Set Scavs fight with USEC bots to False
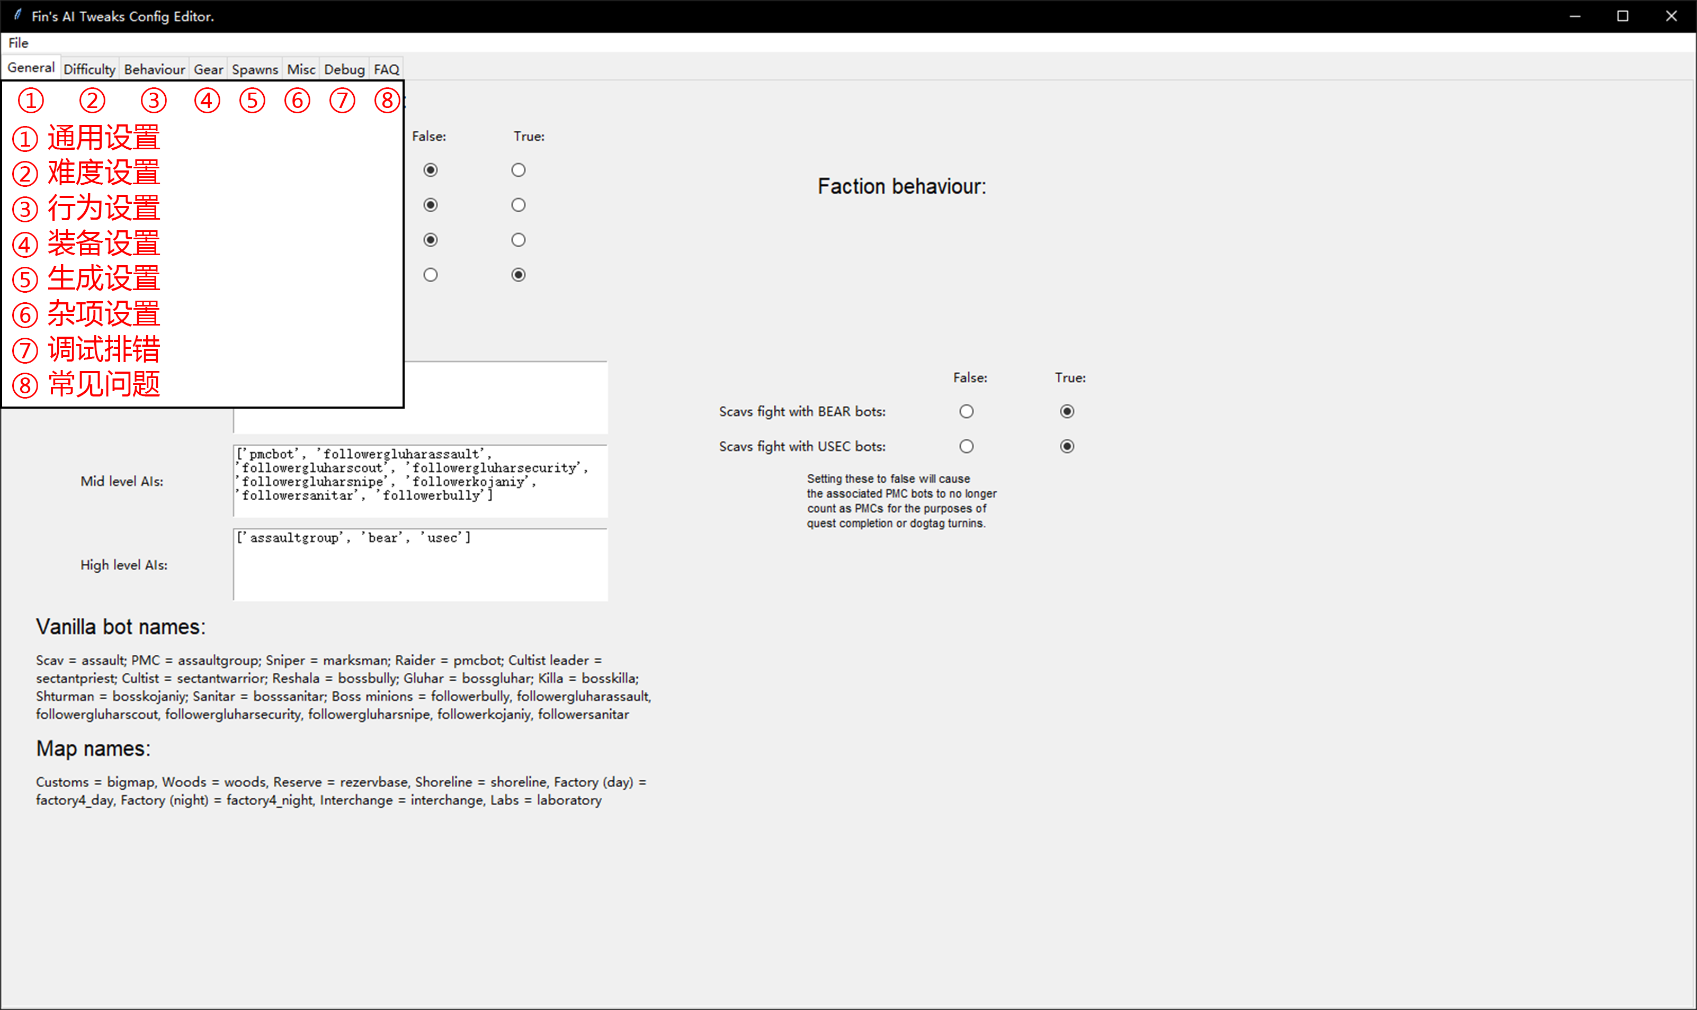This screenshot has width=1697, height=1010. click(966, 446)
